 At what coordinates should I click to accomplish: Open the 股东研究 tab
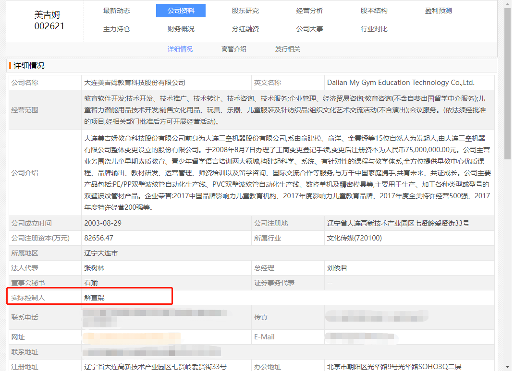tap(245, 11)
